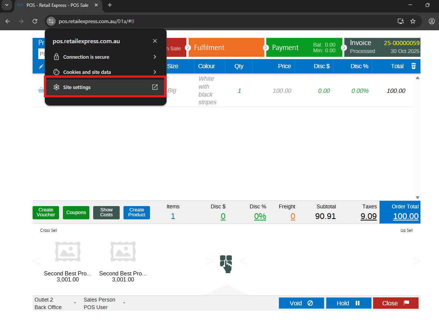439x322 pixels.
Task: Expand the Cookies and site data chevron
Action: (155, 72)
